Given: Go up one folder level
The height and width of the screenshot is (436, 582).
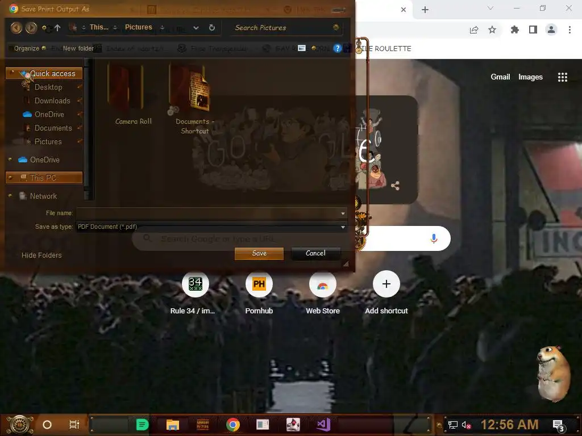Looking at the screenshot, I should coord(57,27).
